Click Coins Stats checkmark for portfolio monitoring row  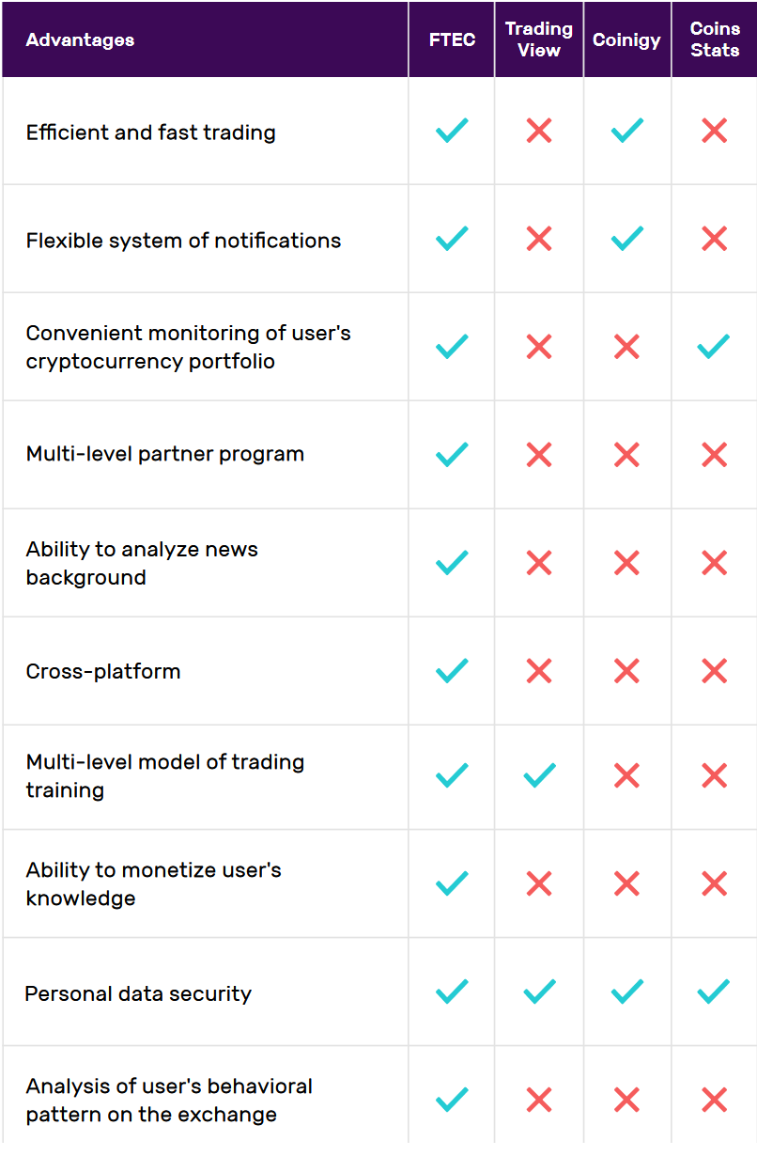click(x=714, y=347)
